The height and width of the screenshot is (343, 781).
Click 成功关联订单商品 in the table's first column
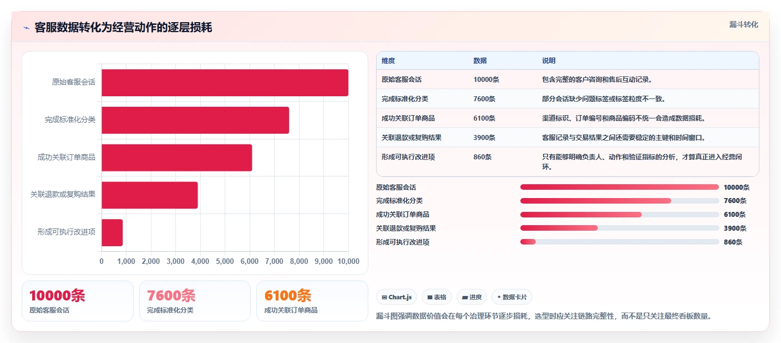coord(408,118)
